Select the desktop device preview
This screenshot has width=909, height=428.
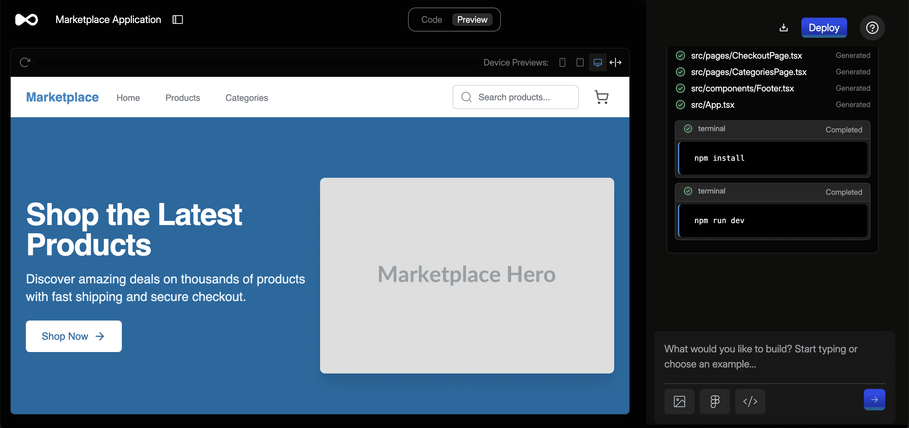pos(597,62)
